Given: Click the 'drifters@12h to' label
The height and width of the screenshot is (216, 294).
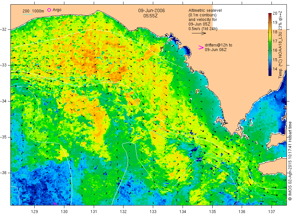Looking at the screenshot, I should click(219, 45).
